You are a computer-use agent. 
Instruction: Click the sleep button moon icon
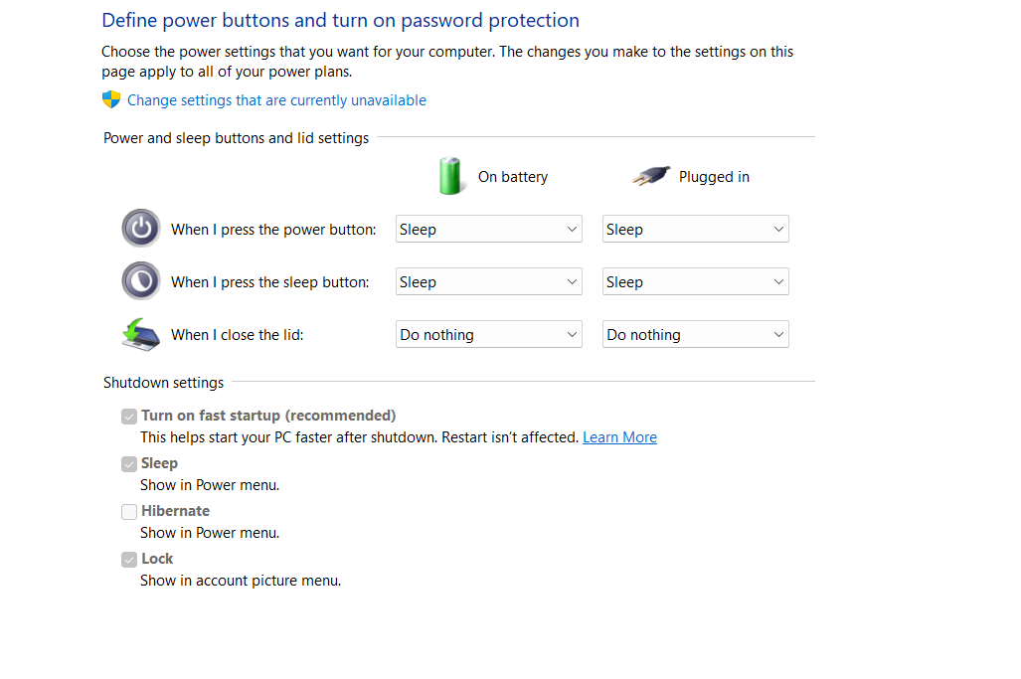(x=141, y=281)
